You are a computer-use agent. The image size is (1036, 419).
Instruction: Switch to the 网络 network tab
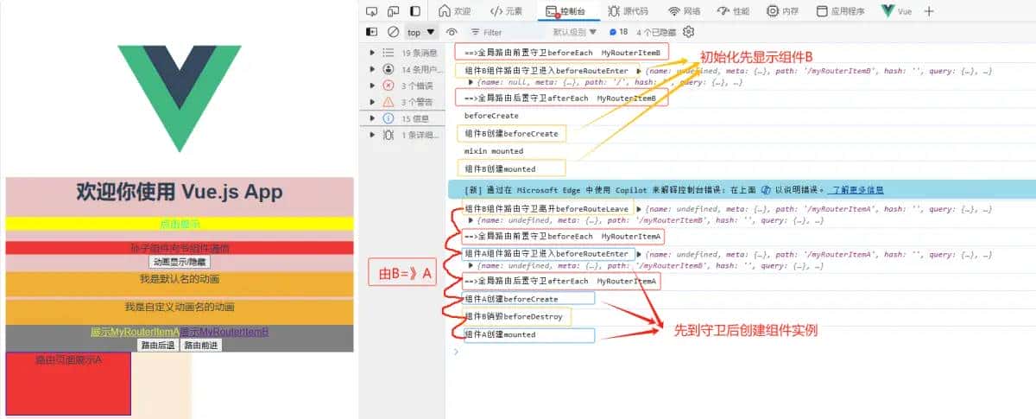pos(685,11)
